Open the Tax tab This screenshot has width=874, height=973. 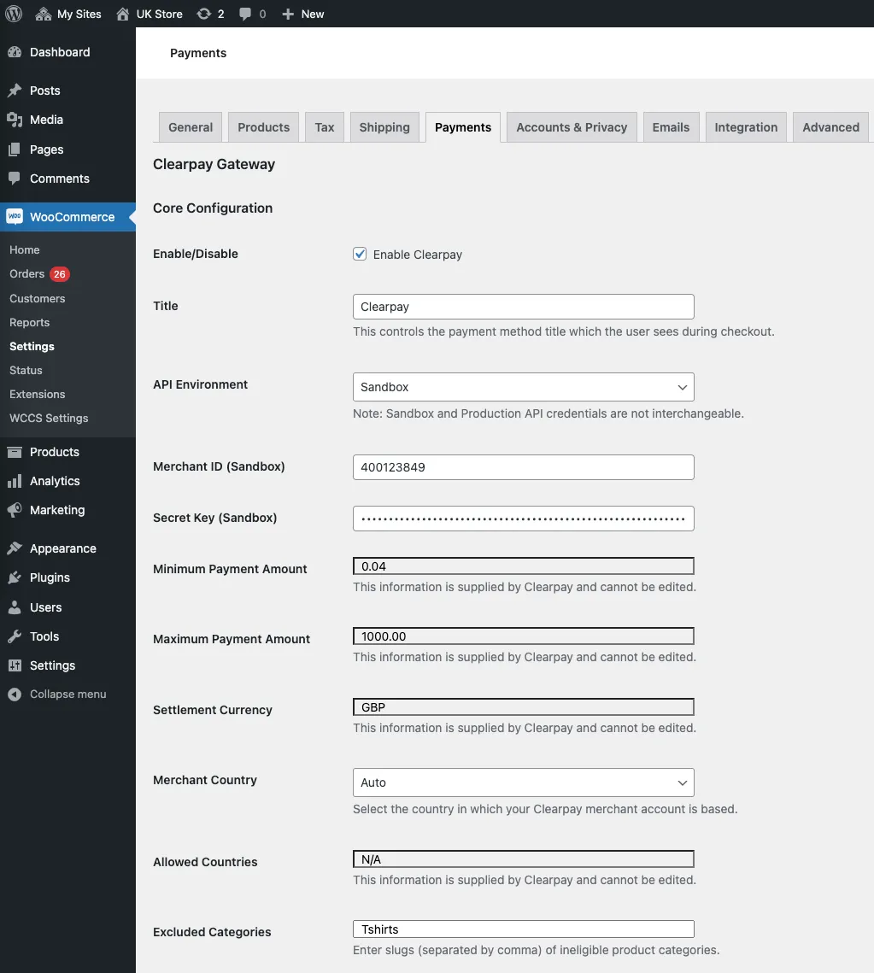pos(324,127)
